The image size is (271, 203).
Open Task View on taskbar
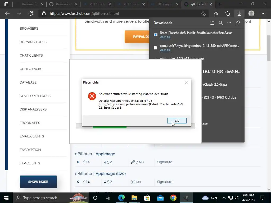point(108,198)
